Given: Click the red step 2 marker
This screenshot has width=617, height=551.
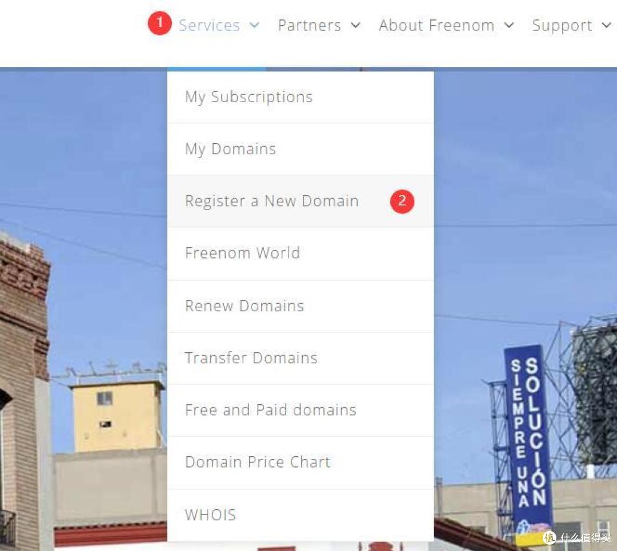Looking at the screenshot, I should tap(402, 202).
